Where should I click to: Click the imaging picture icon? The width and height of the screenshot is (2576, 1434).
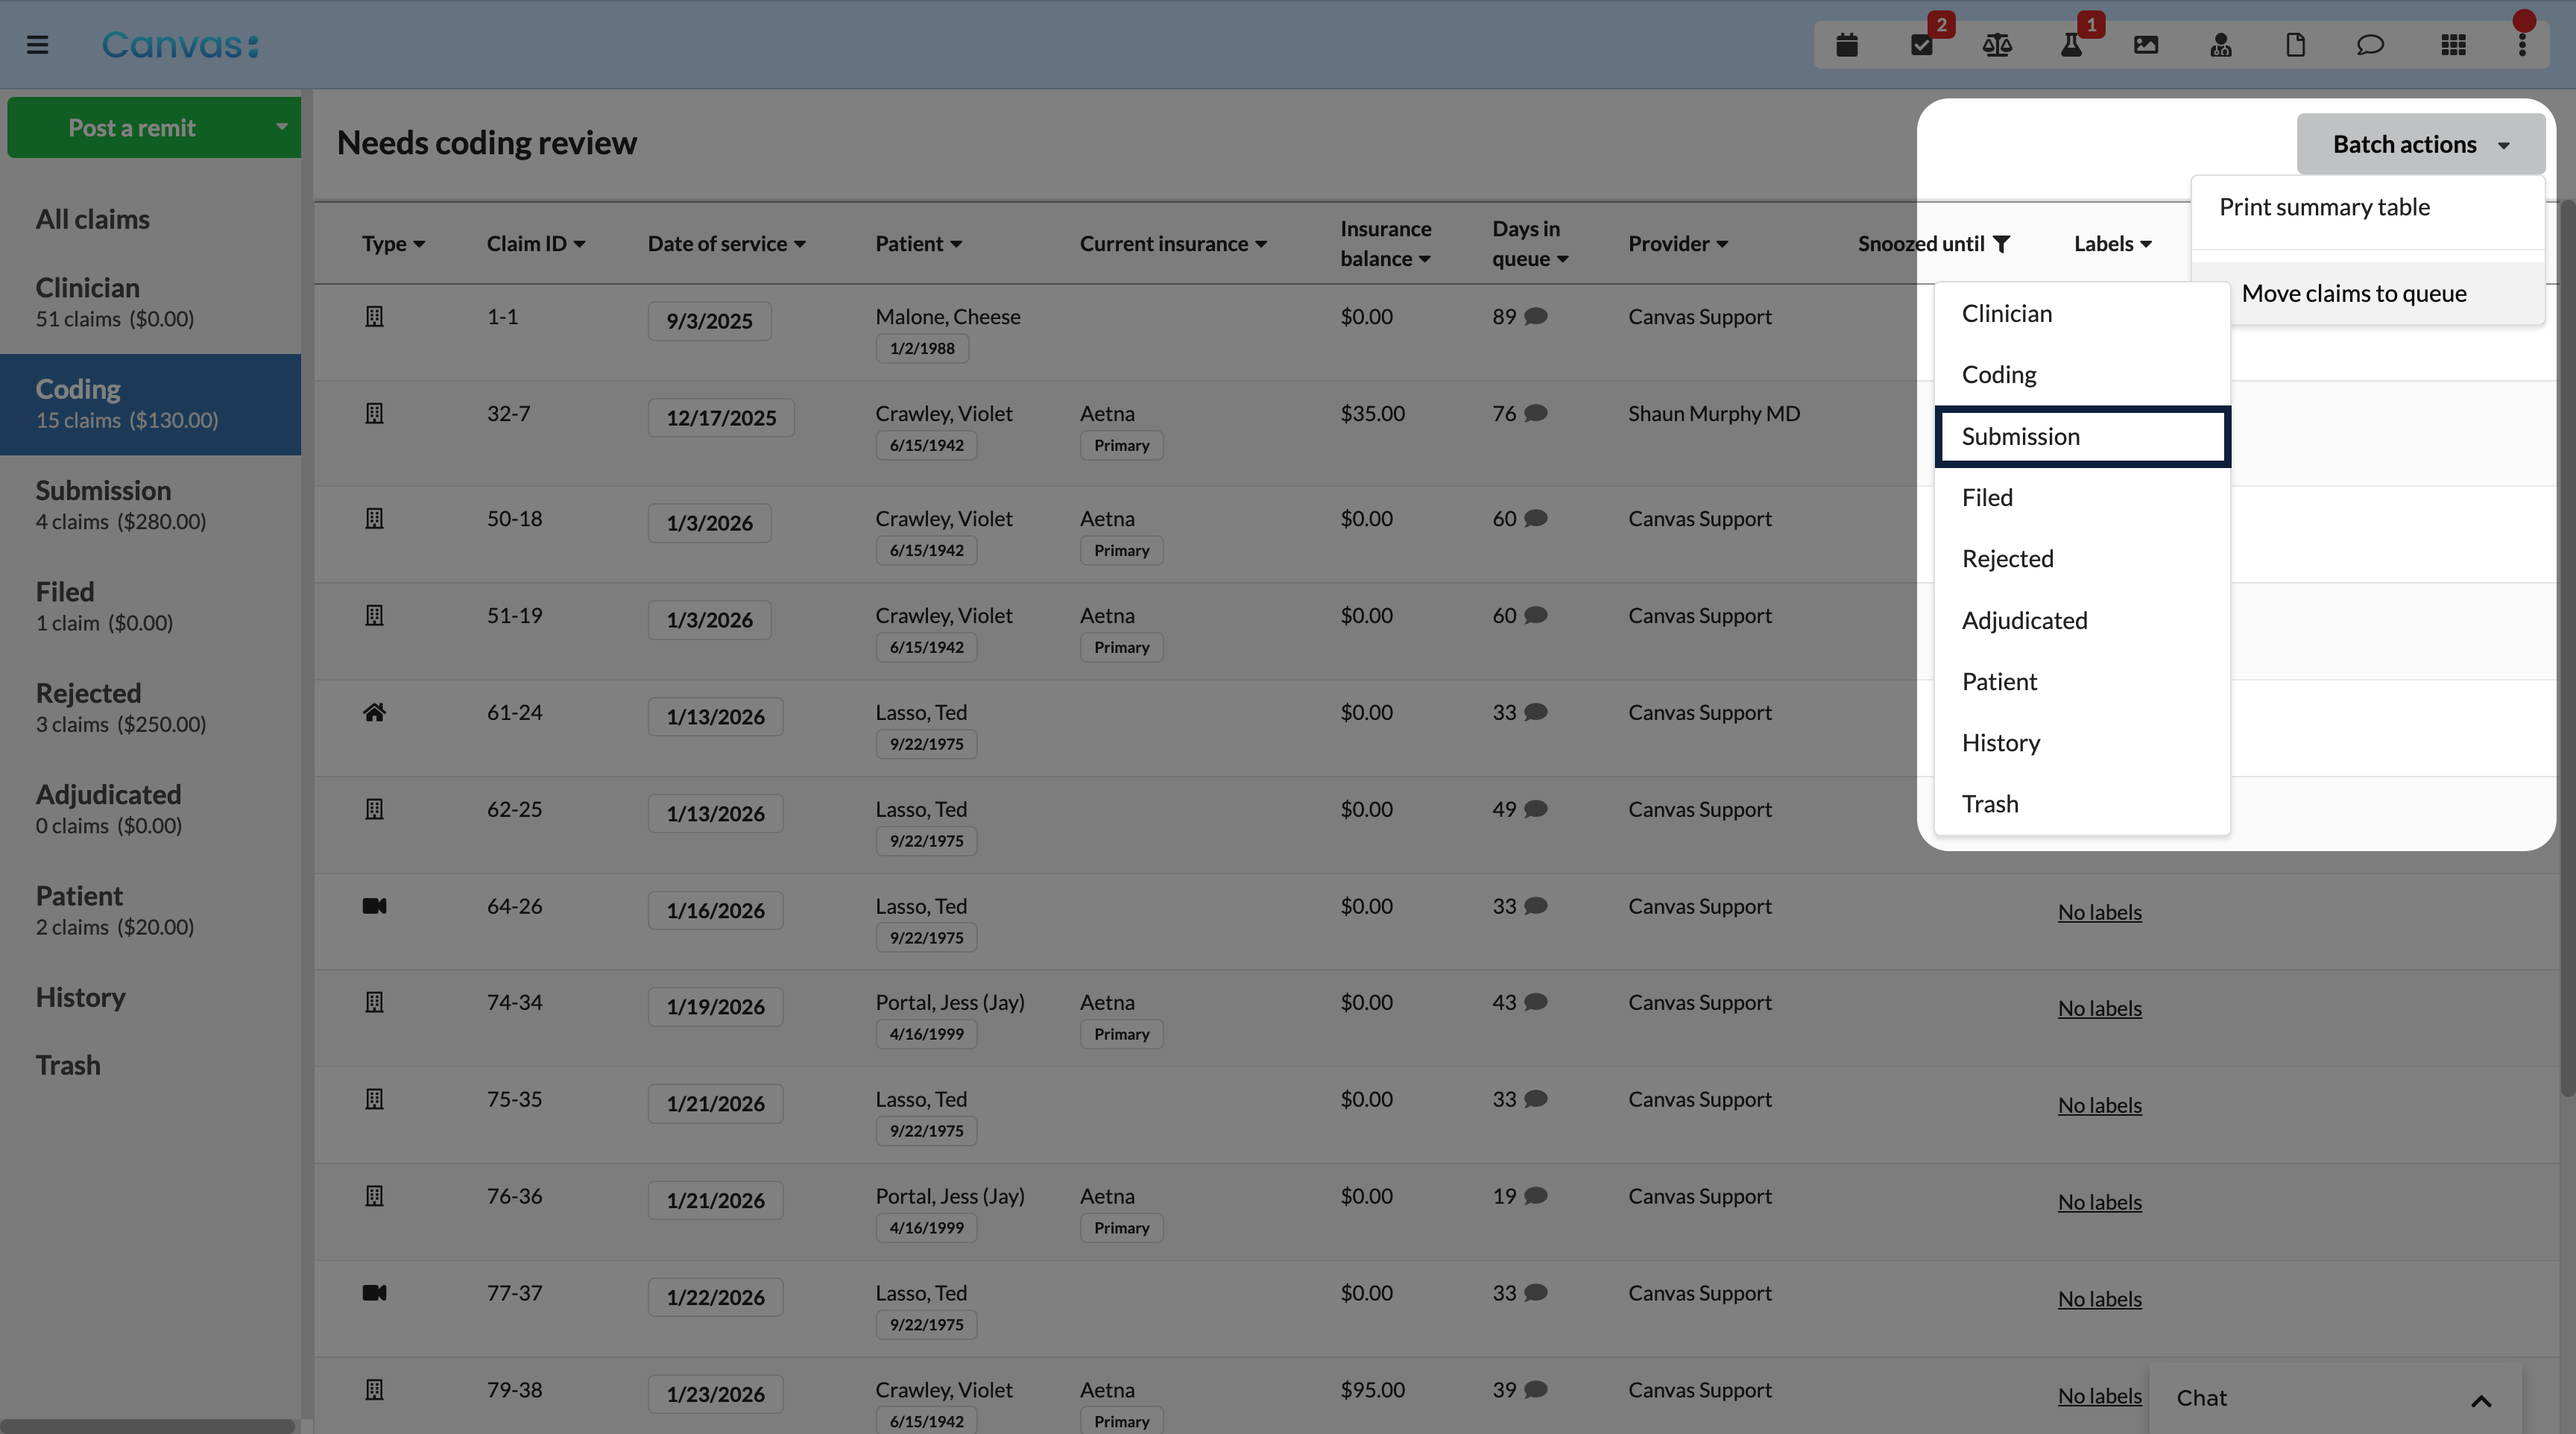pos(2146,45)
